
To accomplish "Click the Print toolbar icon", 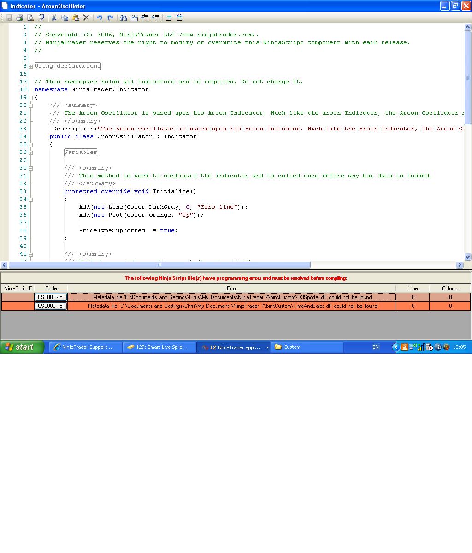I will pyautogui.click(x=19, y=18).
